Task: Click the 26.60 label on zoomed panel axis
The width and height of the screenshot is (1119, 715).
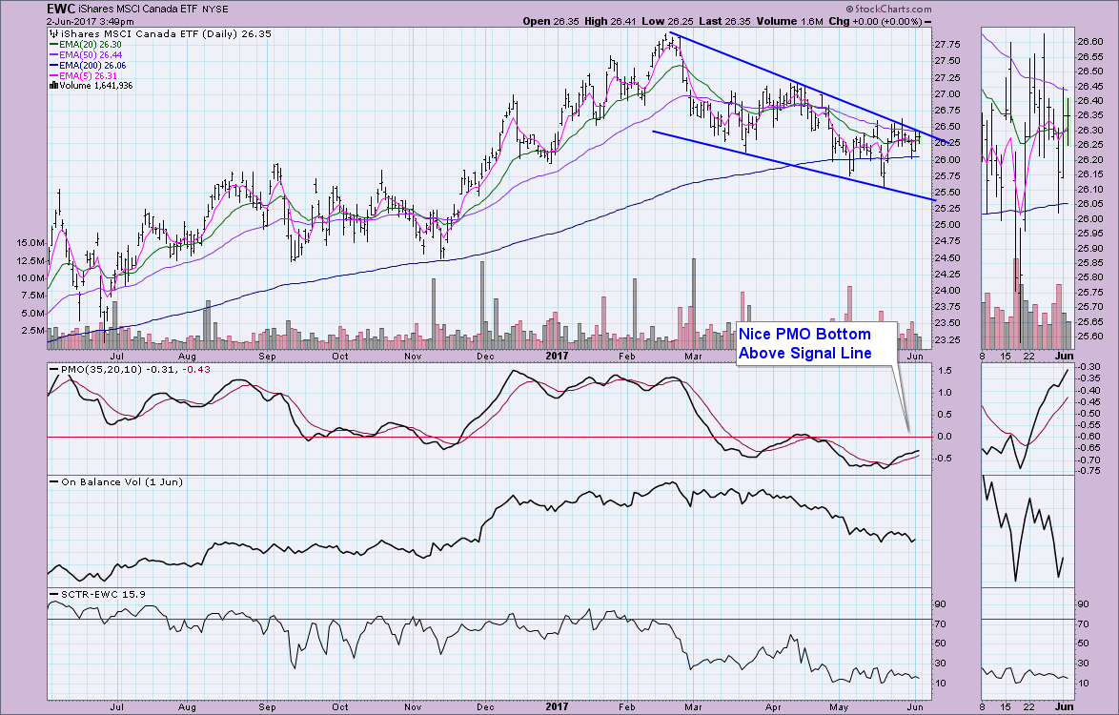Action: 1088,42
